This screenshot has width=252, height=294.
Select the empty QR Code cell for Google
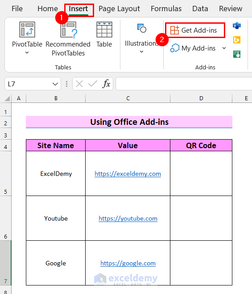click(x=201, y=263)
